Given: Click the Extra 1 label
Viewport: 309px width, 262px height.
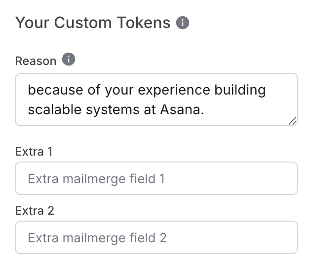Looking at the screenshot, I should 34,152.
